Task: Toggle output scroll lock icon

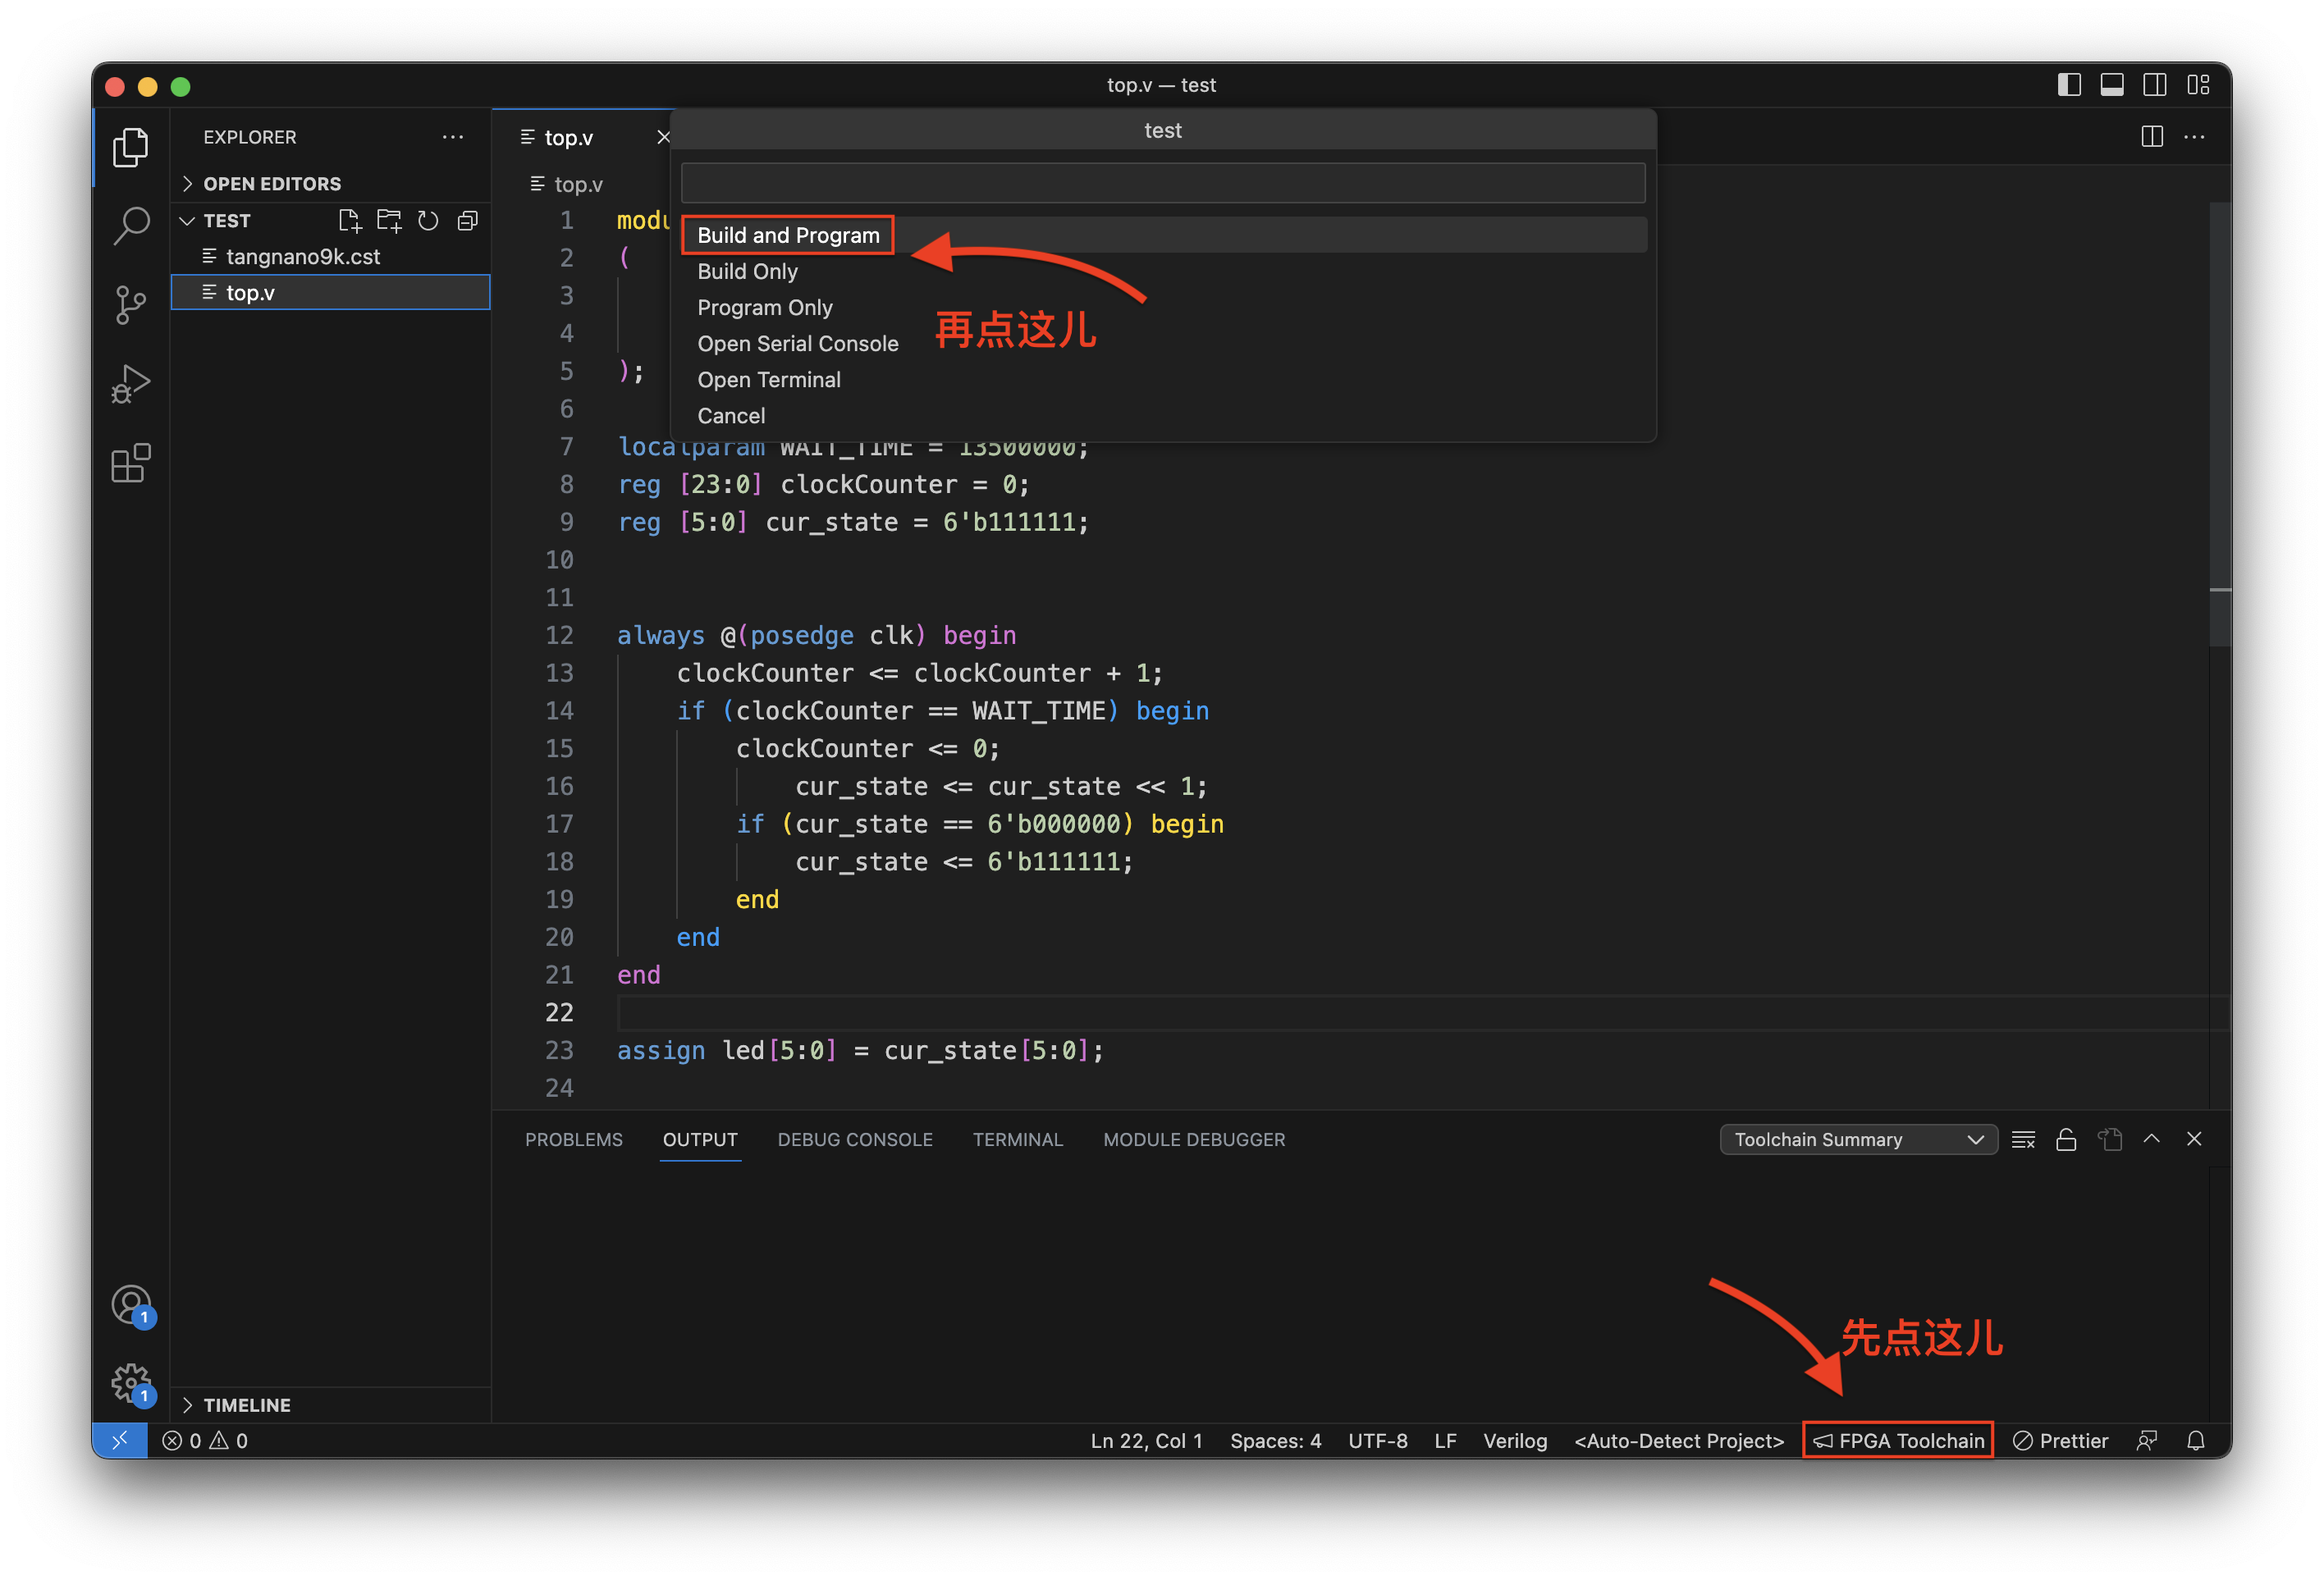Action: (x=2066, y=1139)
